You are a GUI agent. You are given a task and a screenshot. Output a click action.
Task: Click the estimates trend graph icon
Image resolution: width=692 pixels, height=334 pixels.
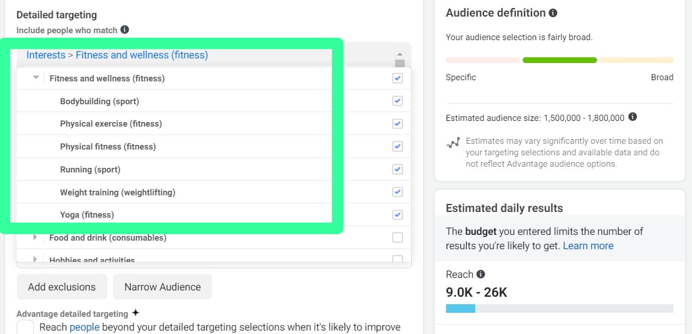click(453, 143)
